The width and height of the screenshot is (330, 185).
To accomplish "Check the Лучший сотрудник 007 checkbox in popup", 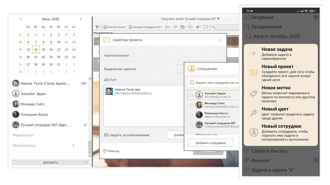I will point(191,125).
